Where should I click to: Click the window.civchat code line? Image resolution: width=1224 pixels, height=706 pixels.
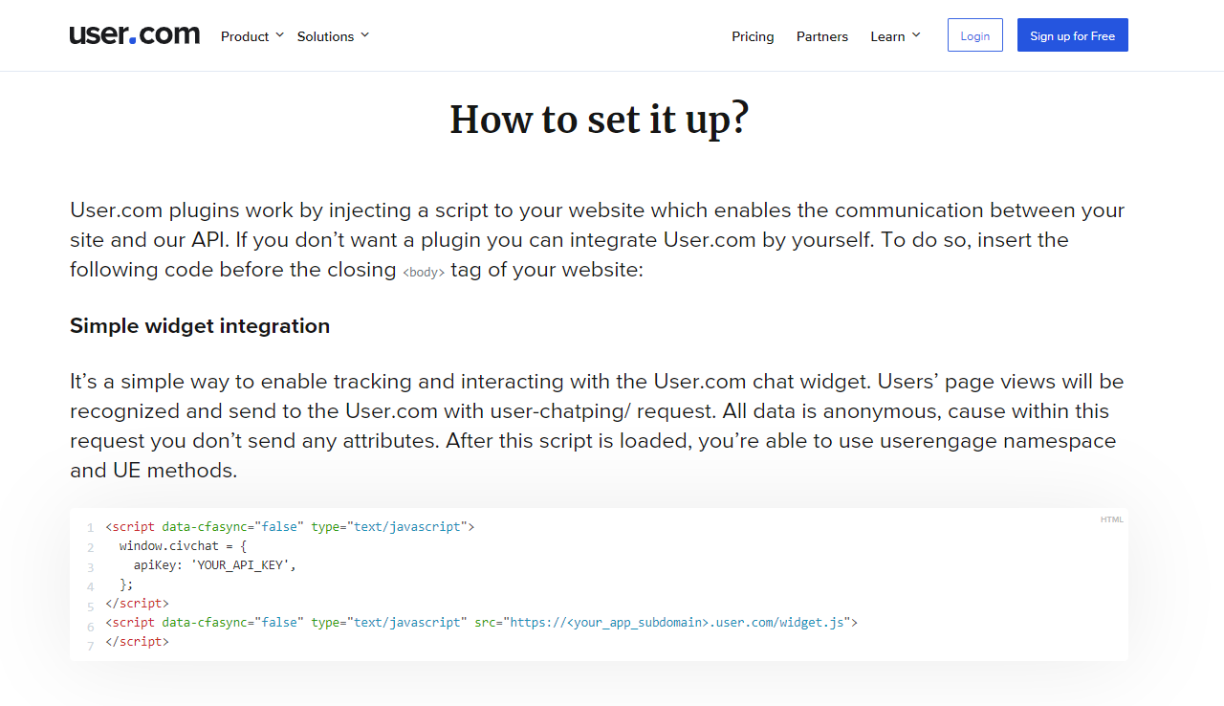coord(184,546)
